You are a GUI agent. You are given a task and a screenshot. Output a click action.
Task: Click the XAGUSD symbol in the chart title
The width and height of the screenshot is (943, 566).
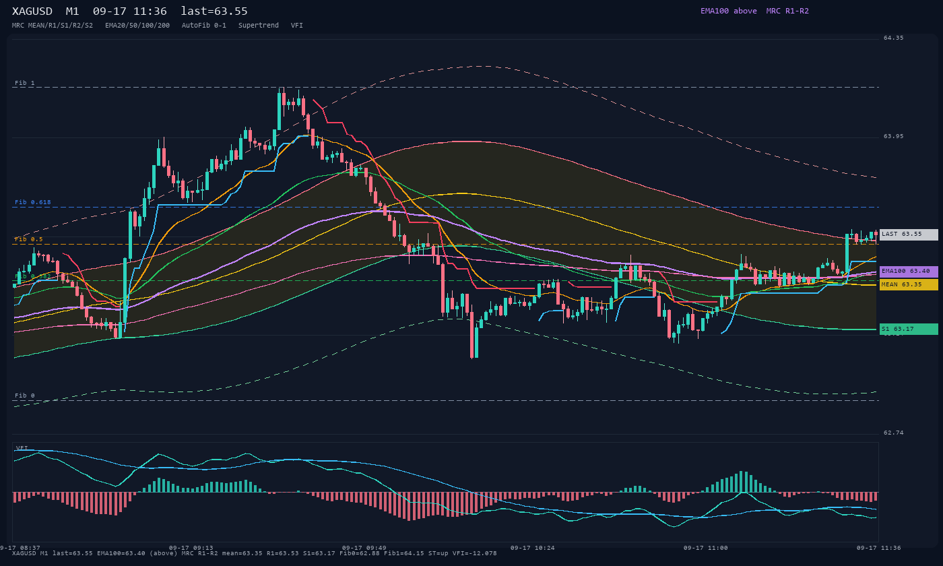[x=32, y=11]
